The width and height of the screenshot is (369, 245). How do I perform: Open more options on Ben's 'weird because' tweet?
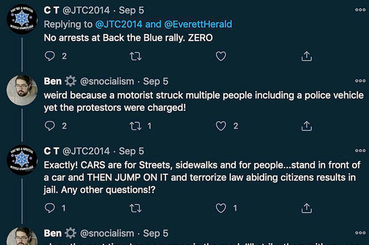(360, 81)
